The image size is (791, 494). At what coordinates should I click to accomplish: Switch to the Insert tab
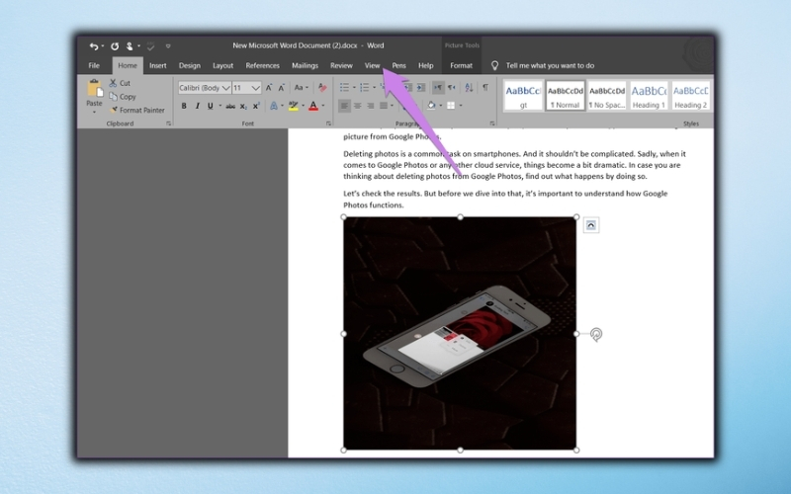[x=158, y=65]
